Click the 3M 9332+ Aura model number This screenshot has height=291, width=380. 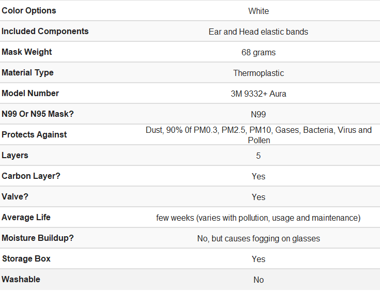(x=258, y=94)
